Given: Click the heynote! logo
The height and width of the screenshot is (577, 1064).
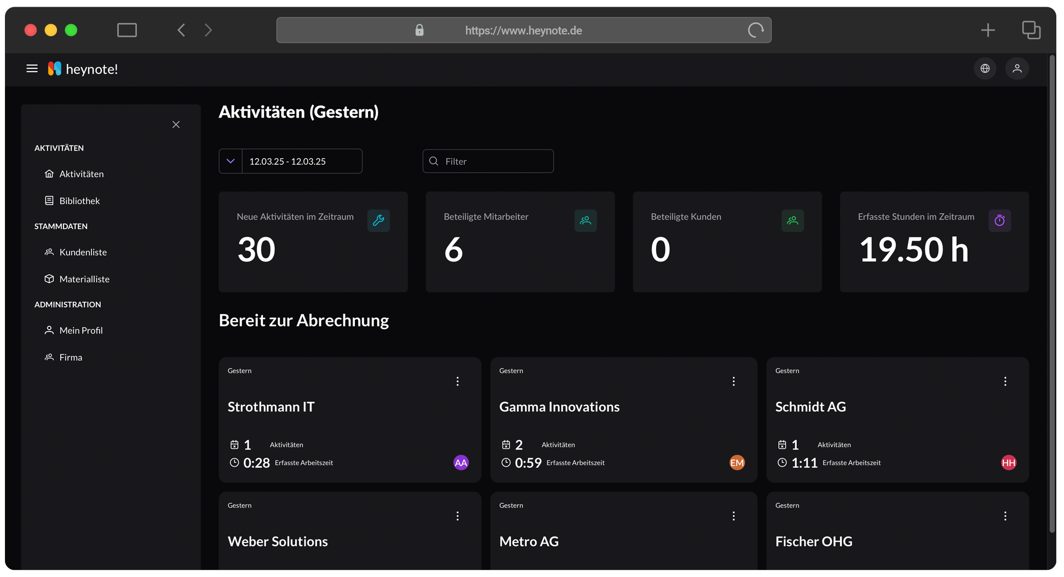Looking at the screenshot, I should tap(83, 69).
